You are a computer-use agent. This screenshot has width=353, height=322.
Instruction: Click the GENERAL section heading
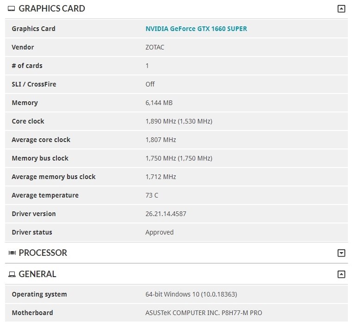pyautogui.click(x=37, y=274)
